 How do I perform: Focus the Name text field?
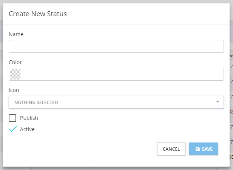116,46
